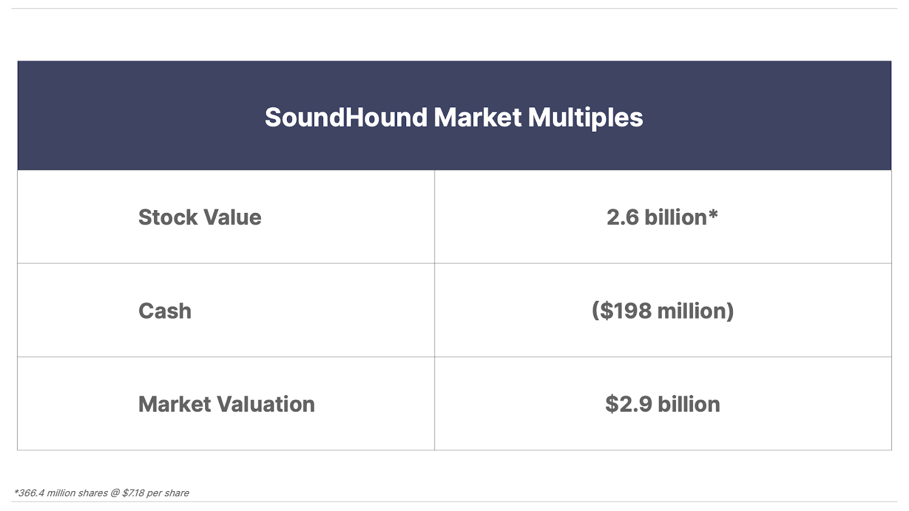Select the Market Valuation label
The height and width of the screenshot is (511, 909).
[226, 404]
